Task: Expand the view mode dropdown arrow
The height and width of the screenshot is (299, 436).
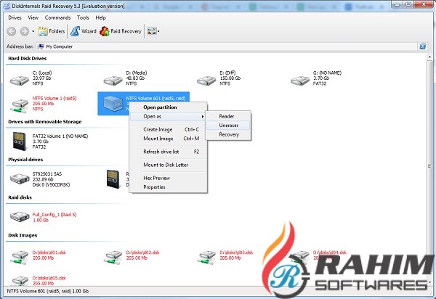Action: (x=158, y=31)
